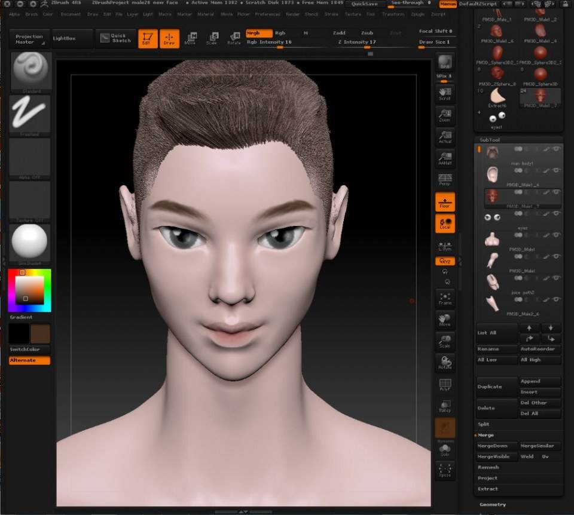The width and height of the screenshot is (574, 515).
Task: Click the Move view icon in right shelf
Action: 445,320
